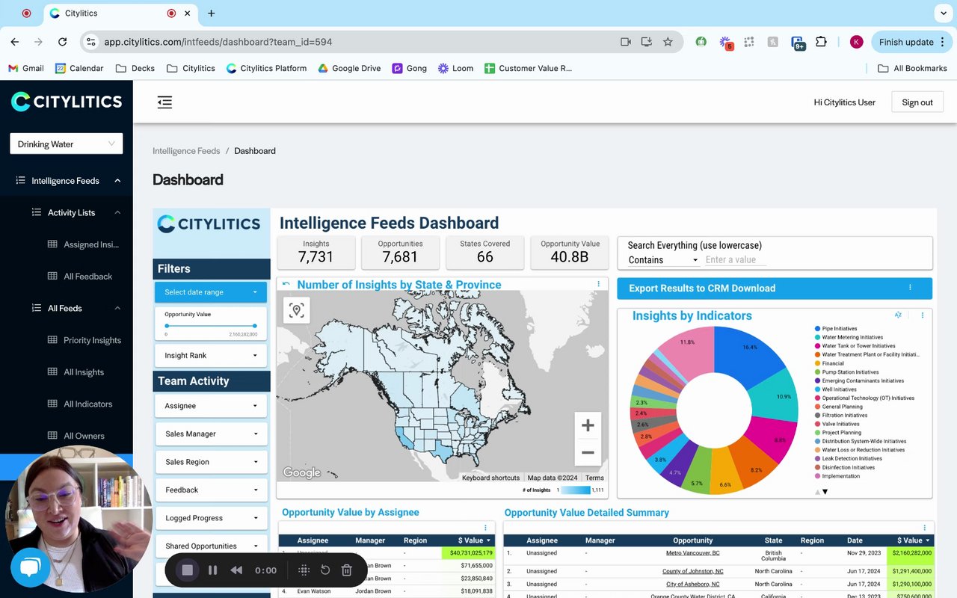Image resolution: width=957 pixels, height=598 pixels.
Task: Click the undo arrow beside the map title
Action: (286, 284)
